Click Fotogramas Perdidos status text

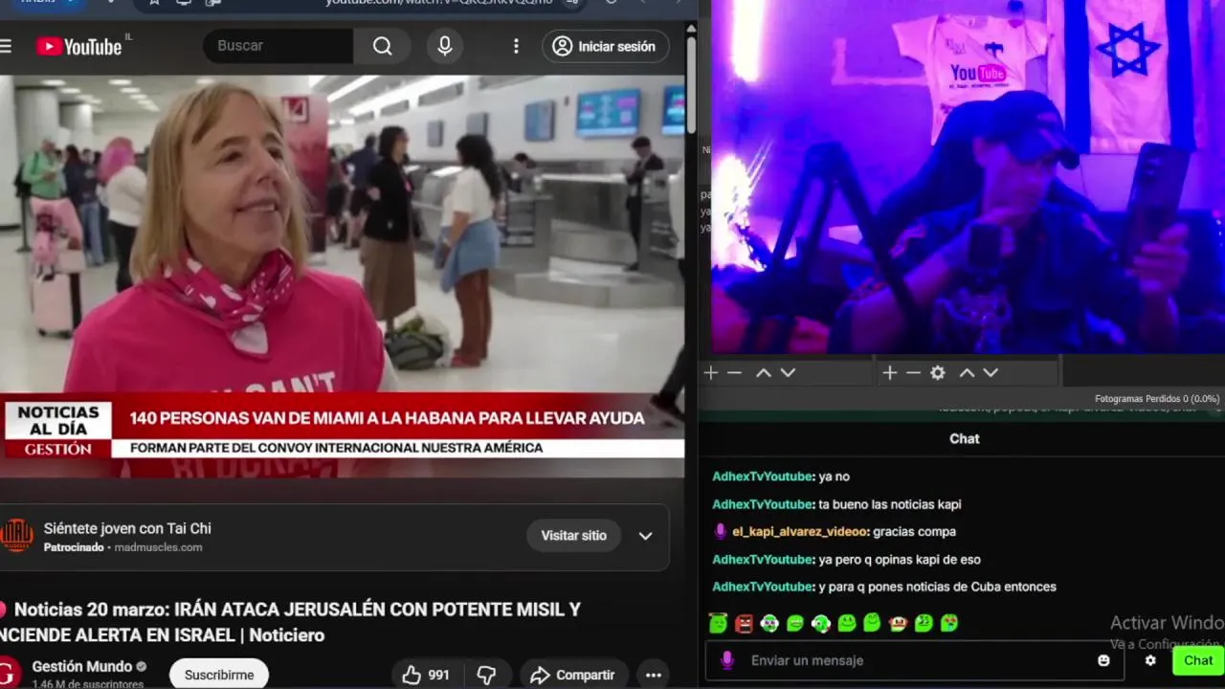tap(1157, 399)
